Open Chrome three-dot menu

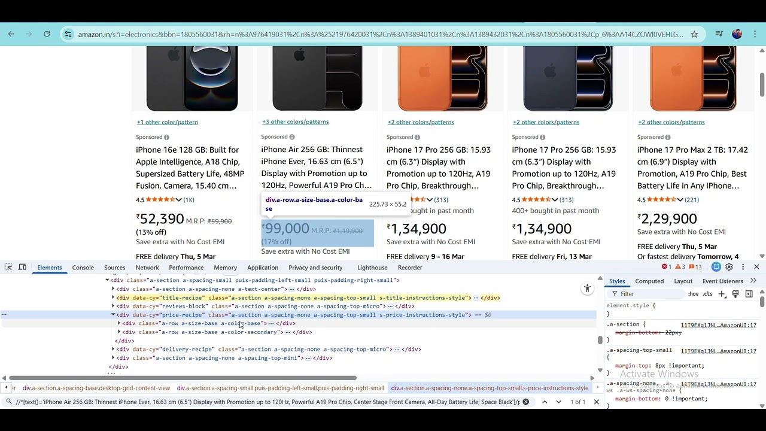click(755, 34)
